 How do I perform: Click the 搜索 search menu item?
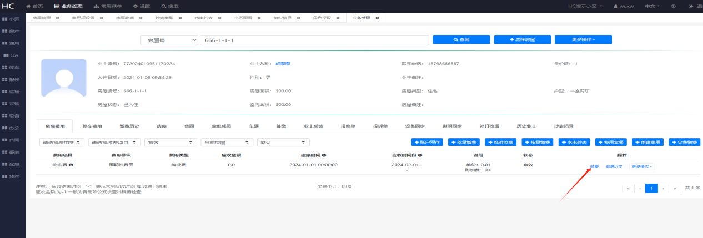(170, 6)
